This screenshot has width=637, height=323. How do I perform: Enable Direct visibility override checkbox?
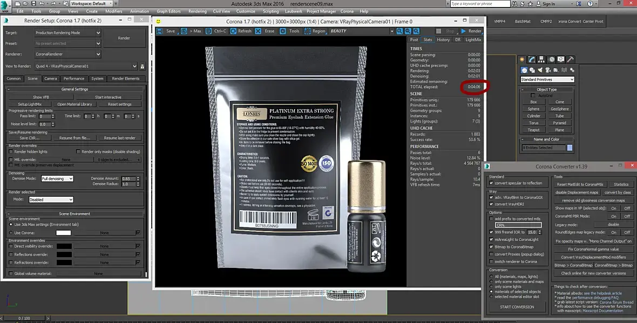pos(11,246)
